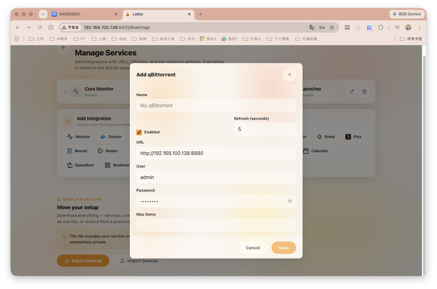Close the Add qBittorrent dialog
Screen dimensions: 437x289
point(289,75)
